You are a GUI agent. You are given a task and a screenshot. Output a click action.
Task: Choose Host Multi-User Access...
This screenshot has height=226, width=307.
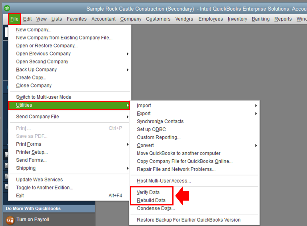tap(195, 181)
